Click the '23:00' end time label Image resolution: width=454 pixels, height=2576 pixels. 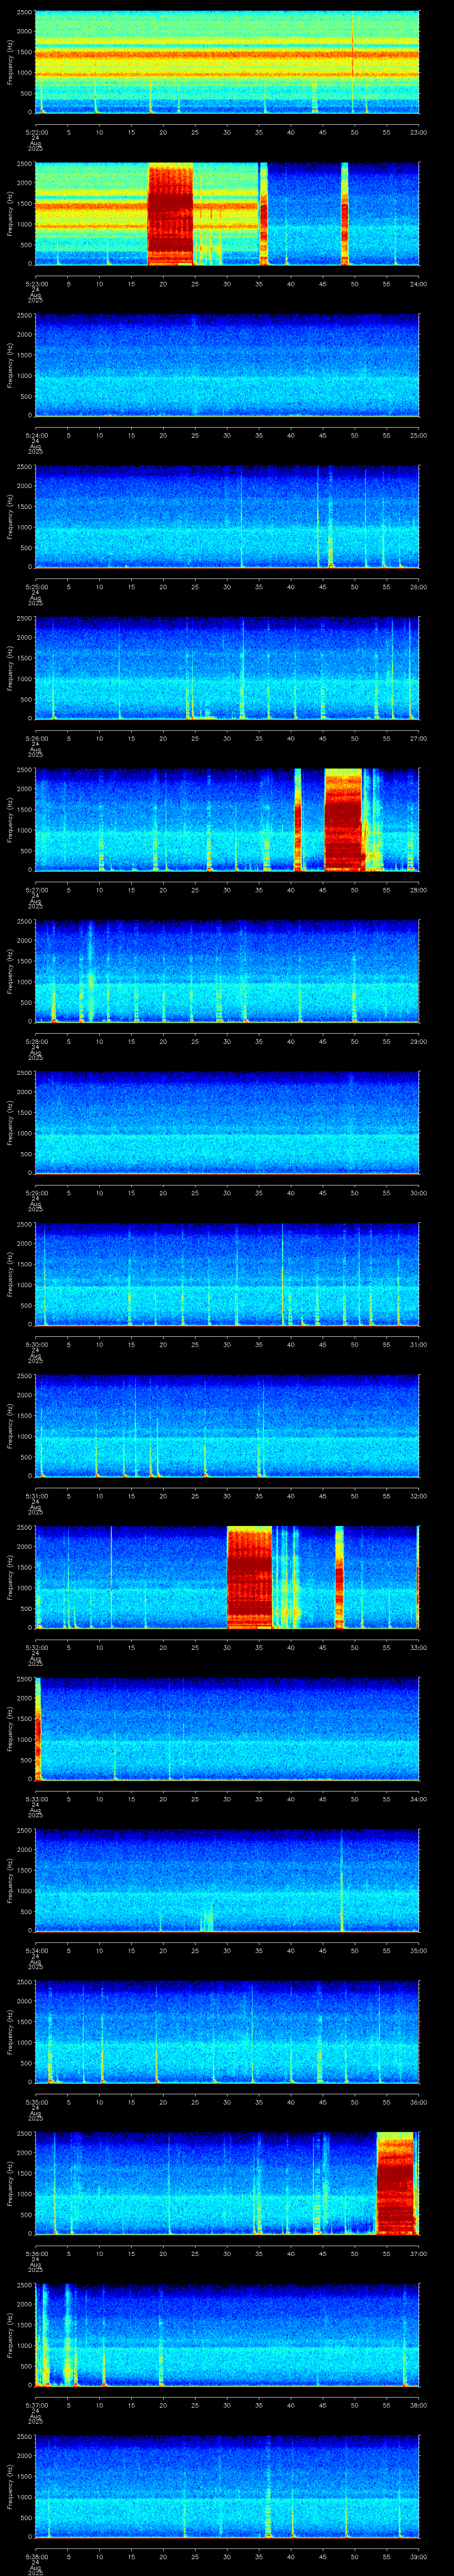(418, 131)
